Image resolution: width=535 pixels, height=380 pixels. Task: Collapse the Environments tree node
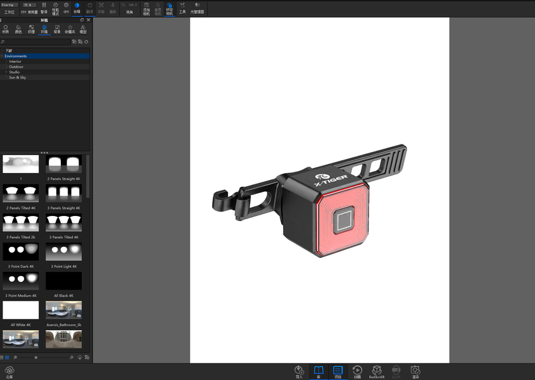(2, 56)
